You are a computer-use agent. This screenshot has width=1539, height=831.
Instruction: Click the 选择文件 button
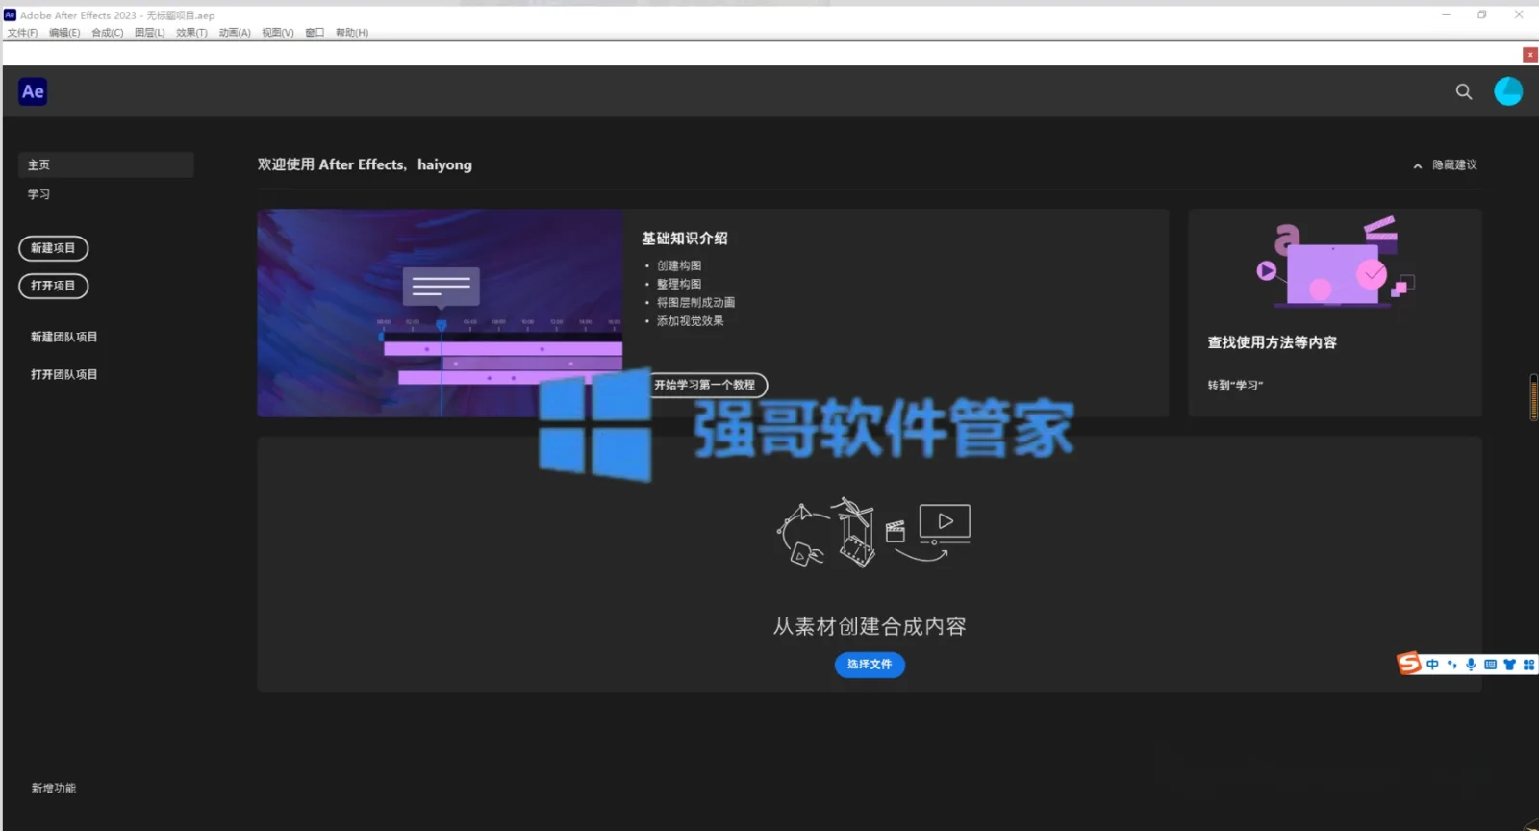pyautogui.click(x=870, y=665)
